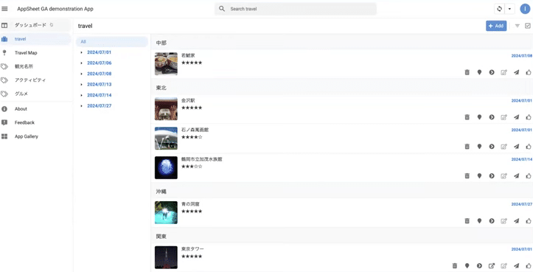Click the send icon for 若鯱家
The image size is (533, 272).
[x=516, y=72]
